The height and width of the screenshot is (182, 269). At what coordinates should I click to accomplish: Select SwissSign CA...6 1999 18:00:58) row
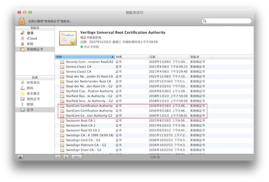coord(154,135)
